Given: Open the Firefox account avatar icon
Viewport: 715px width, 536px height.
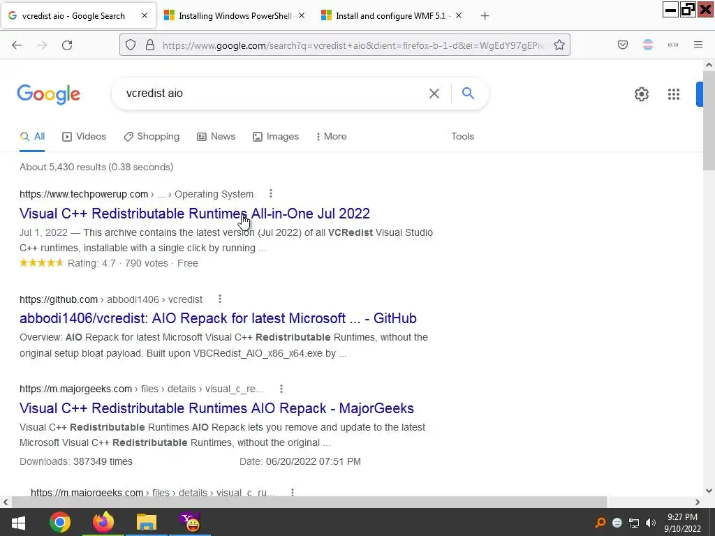Looking at the screenshot, I should 648,45.
